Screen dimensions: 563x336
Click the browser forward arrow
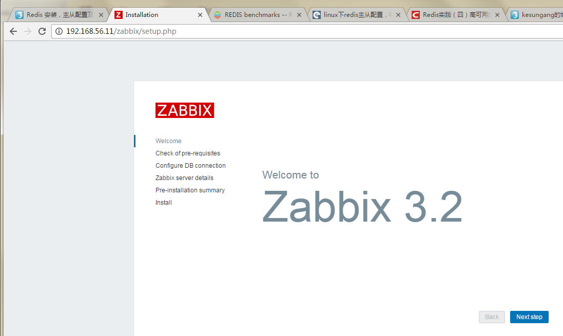pyautogui.click(x=28, y=31)
